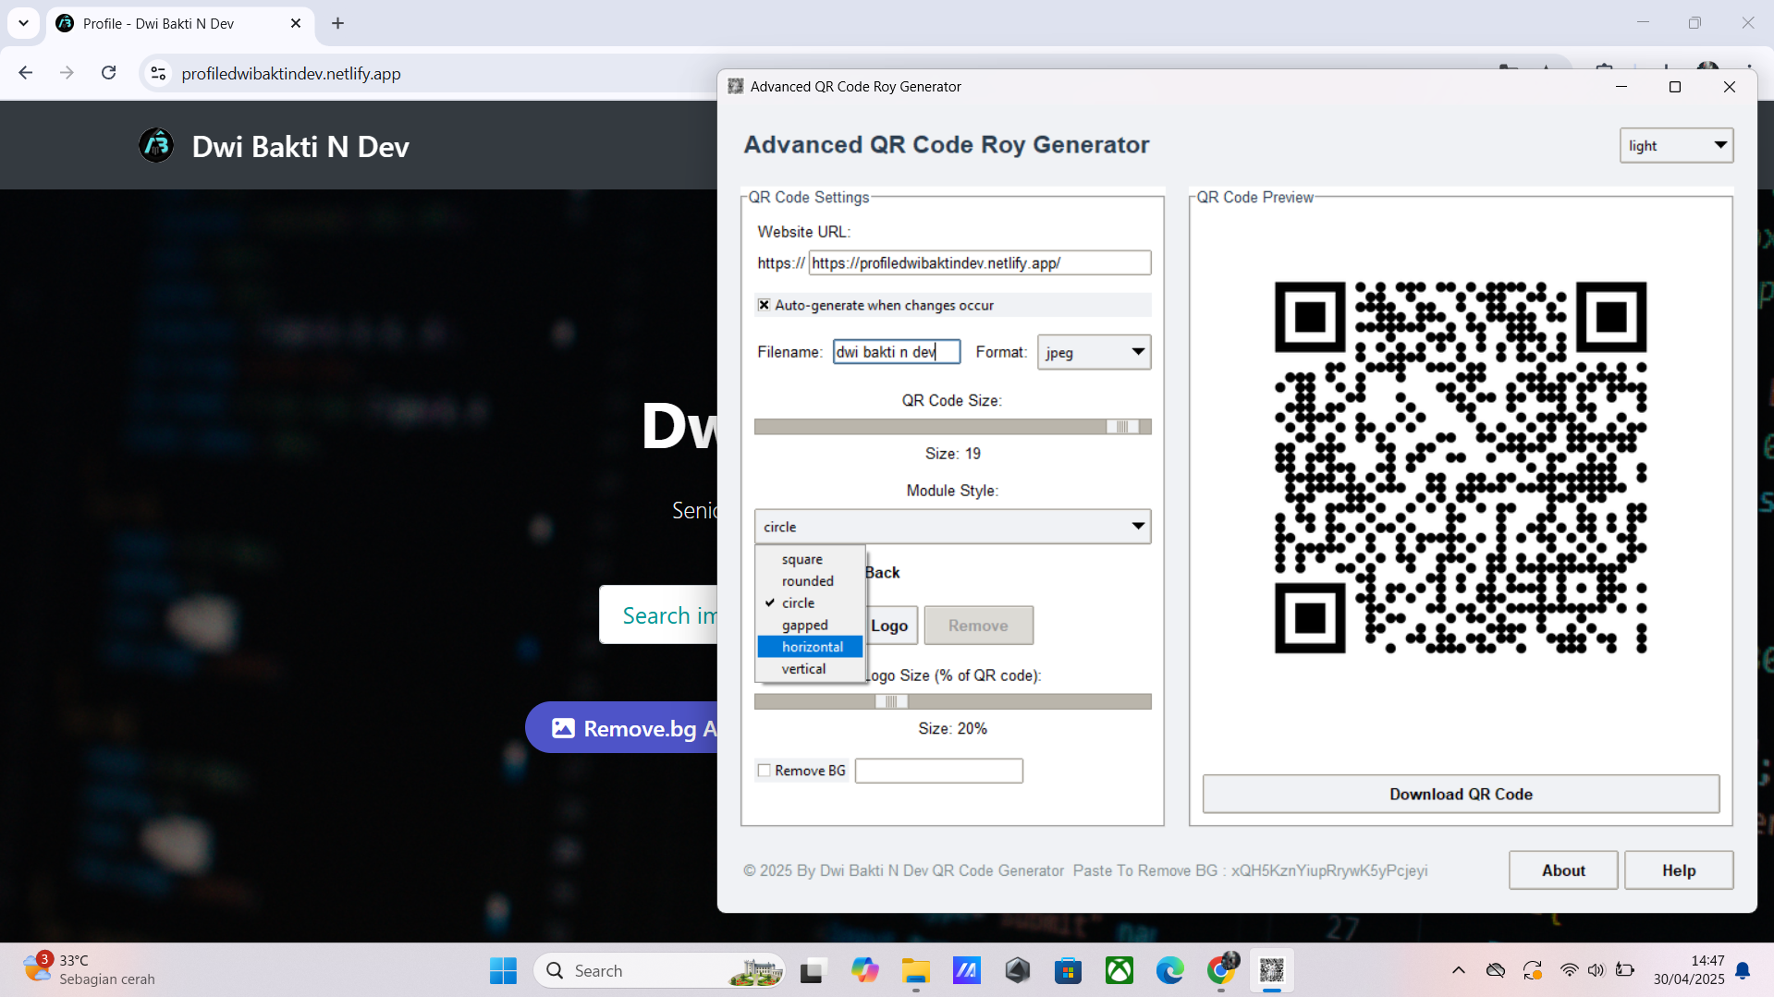Launch Microsoft Edge from taskbar
Viewport: 1774px width, 997px height.
point(1170,971)
